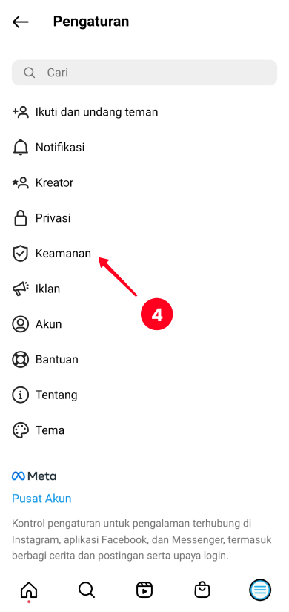Focus the Cari search field

(x=144, y=72)
